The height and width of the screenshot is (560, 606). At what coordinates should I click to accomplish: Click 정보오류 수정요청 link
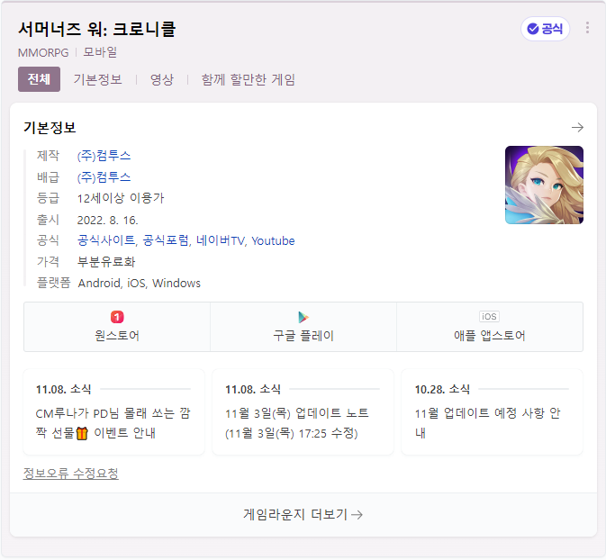pyautogui.click(x=71, y=473)
